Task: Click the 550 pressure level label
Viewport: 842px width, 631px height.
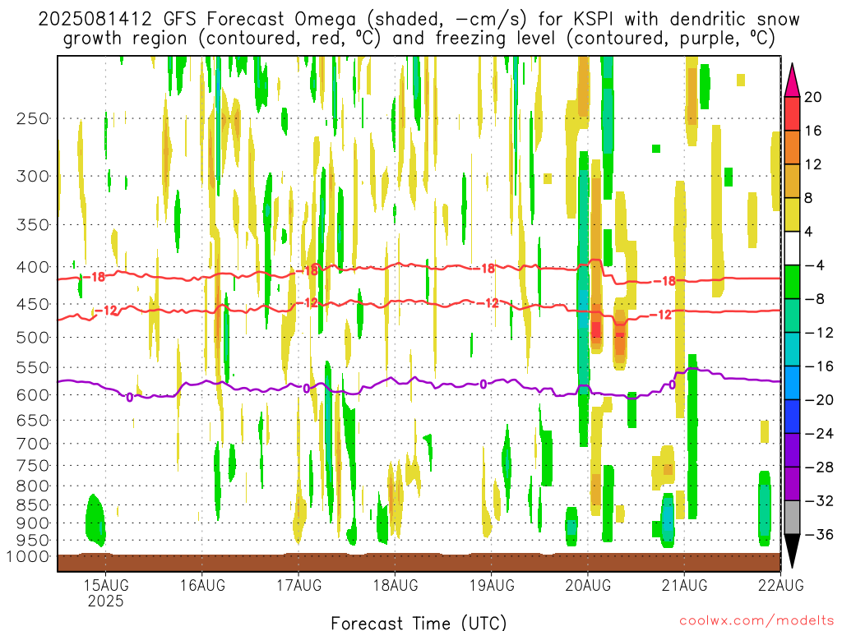Action: pos(33,368)
